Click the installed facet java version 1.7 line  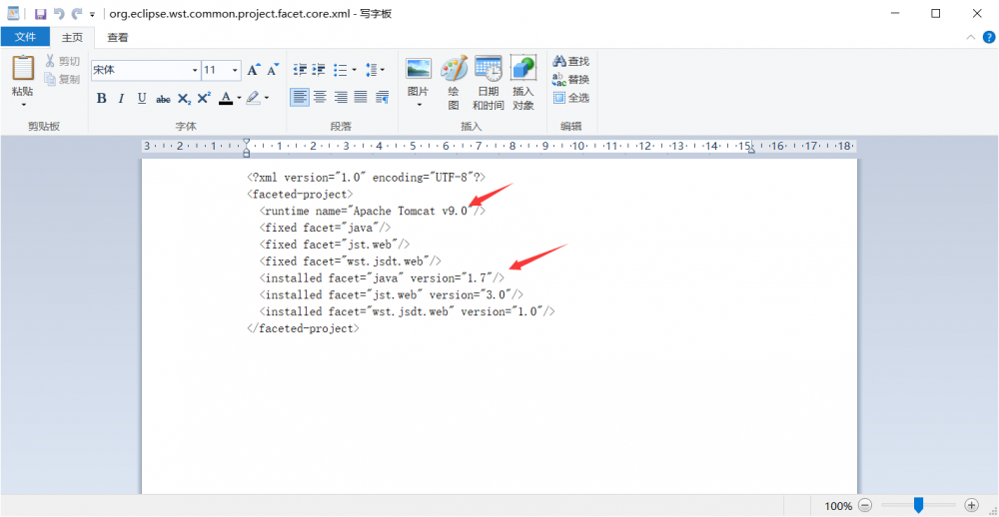point(382,277)
